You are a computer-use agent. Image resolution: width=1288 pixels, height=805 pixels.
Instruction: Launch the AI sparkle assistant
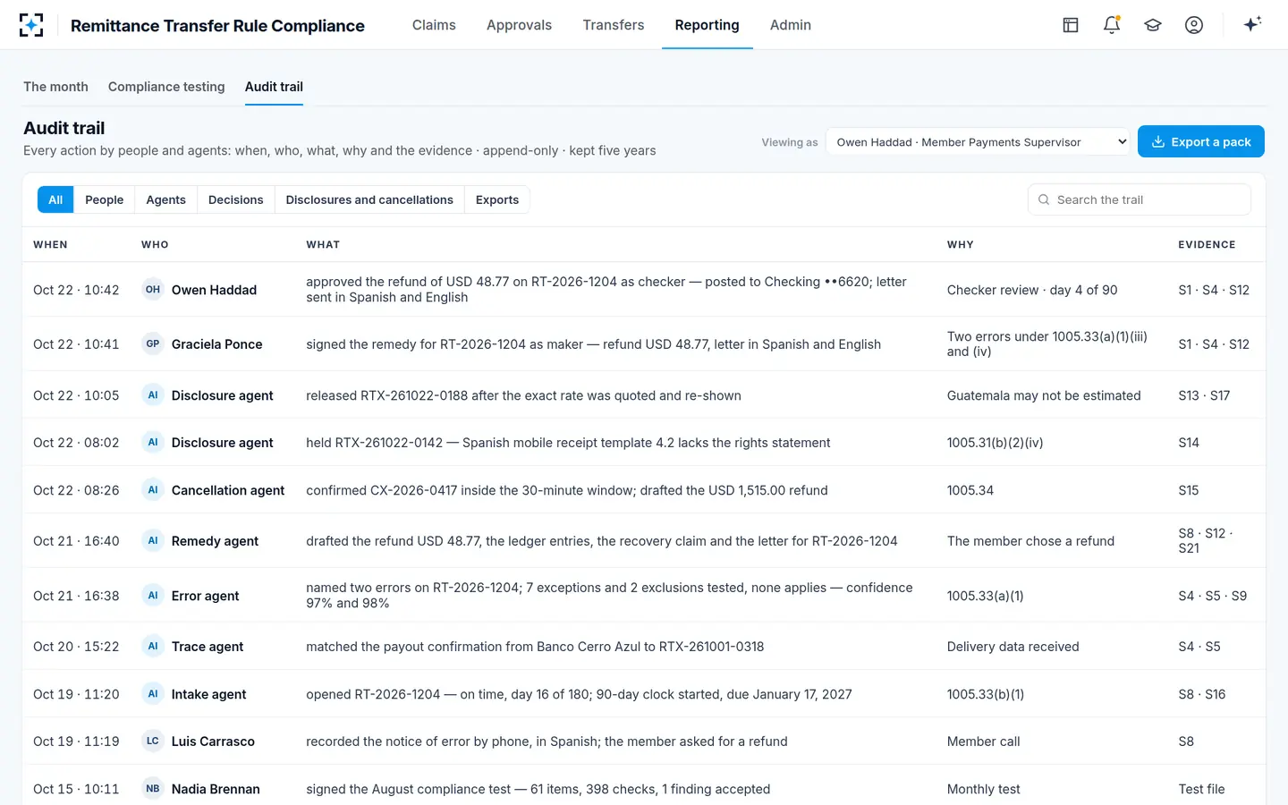coord(1252,24)
